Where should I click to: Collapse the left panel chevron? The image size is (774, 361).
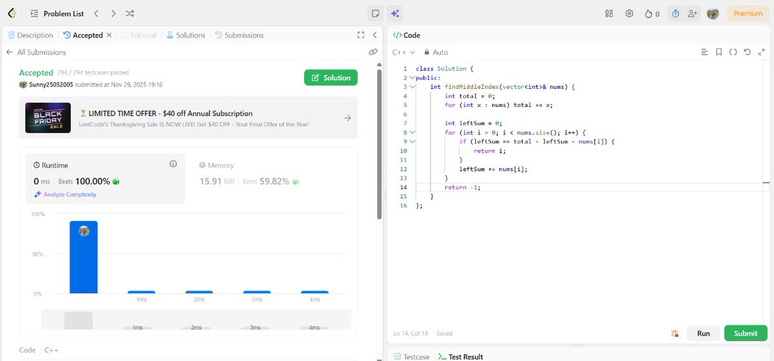[x=375, y=35]
